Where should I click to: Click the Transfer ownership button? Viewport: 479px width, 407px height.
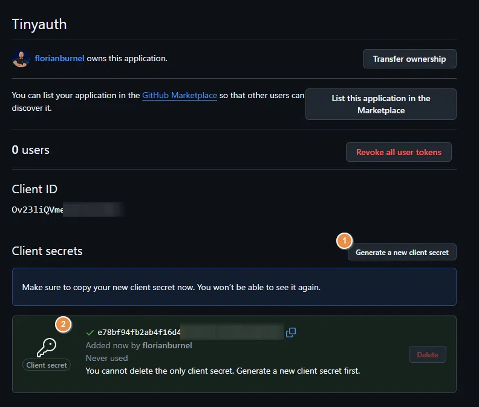409,59
